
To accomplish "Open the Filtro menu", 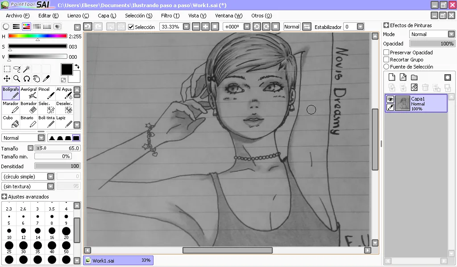I will pos(170,16).
